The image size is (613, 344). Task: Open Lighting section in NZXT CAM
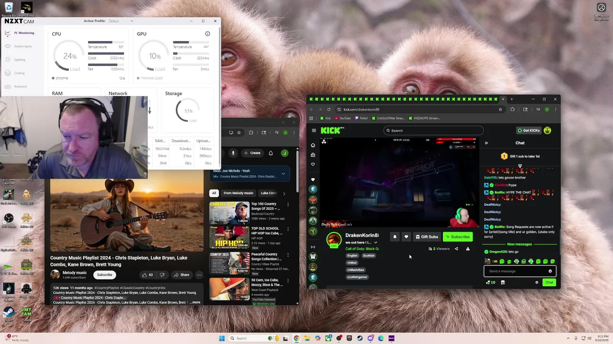15,60
